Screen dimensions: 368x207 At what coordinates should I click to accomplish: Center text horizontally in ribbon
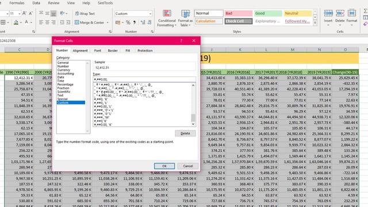[47, 22]
